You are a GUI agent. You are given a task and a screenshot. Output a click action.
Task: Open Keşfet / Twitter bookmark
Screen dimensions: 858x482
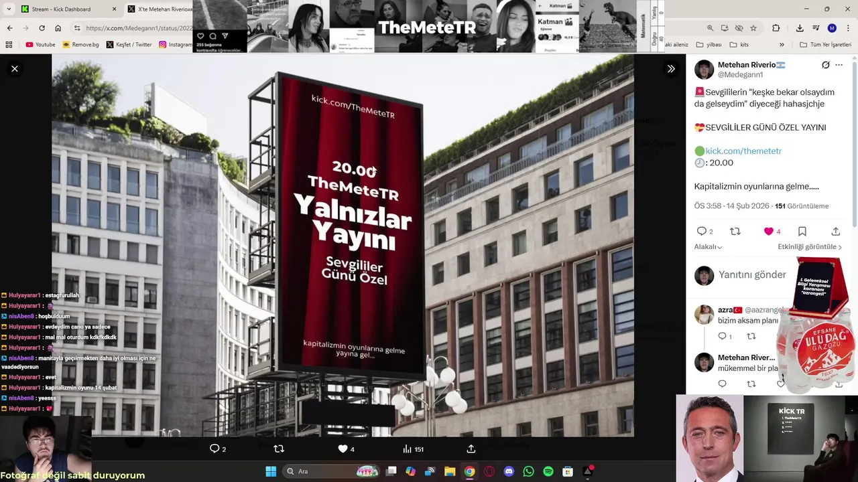click(129, 45)
